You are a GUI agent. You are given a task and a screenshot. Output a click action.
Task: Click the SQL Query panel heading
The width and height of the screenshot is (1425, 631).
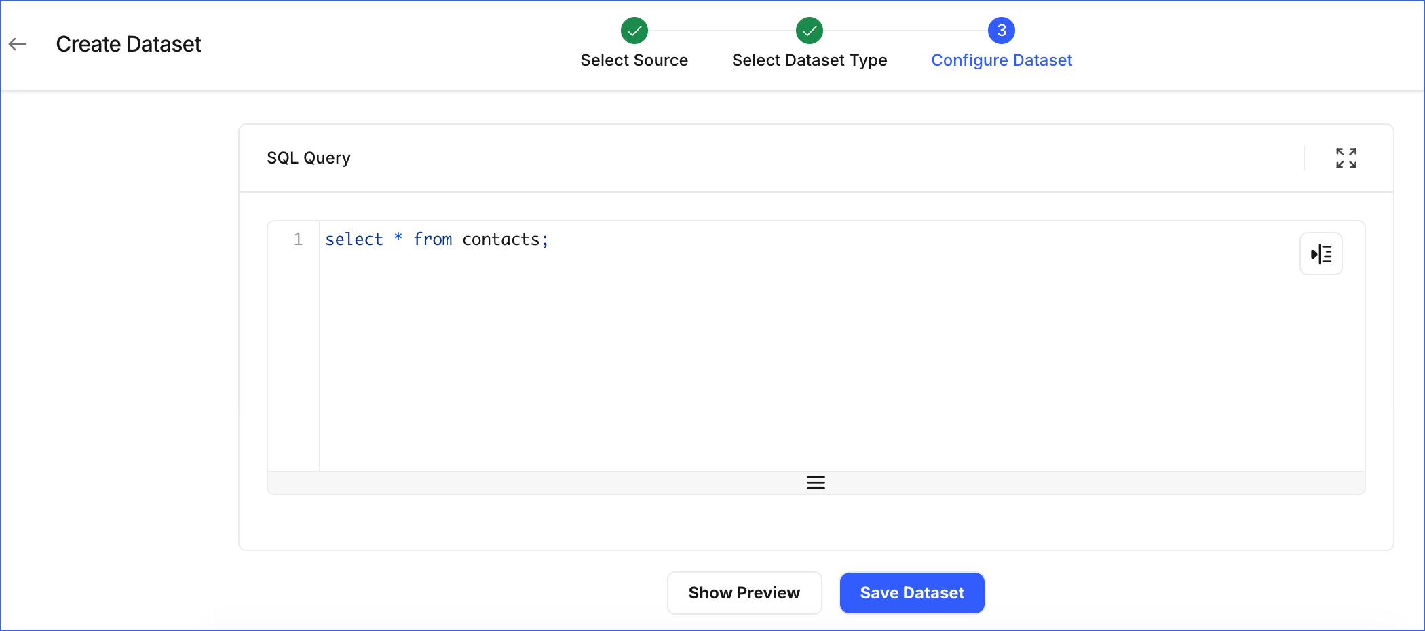pyautogui.click(x=309, y=158)
